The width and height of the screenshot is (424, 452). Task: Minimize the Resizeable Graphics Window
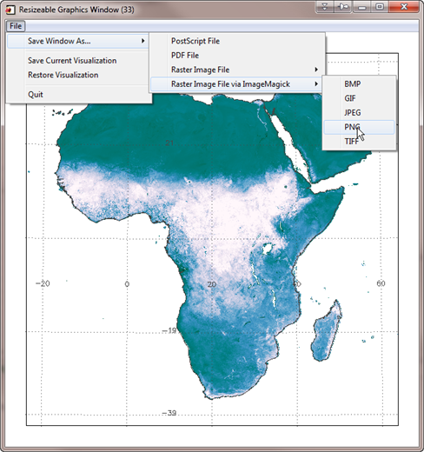tap(361, 7)
